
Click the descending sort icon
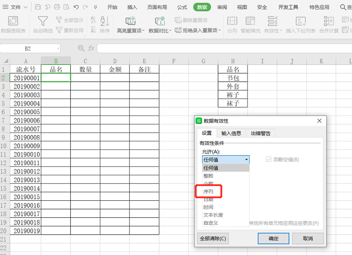tap(93, 29)
